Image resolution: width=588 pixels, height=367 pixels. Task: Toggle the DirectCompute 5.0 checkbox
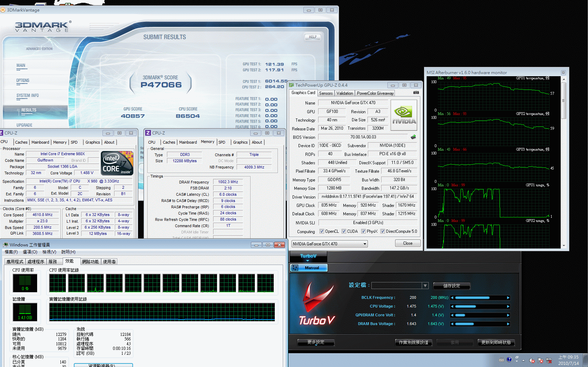[383, 231]
